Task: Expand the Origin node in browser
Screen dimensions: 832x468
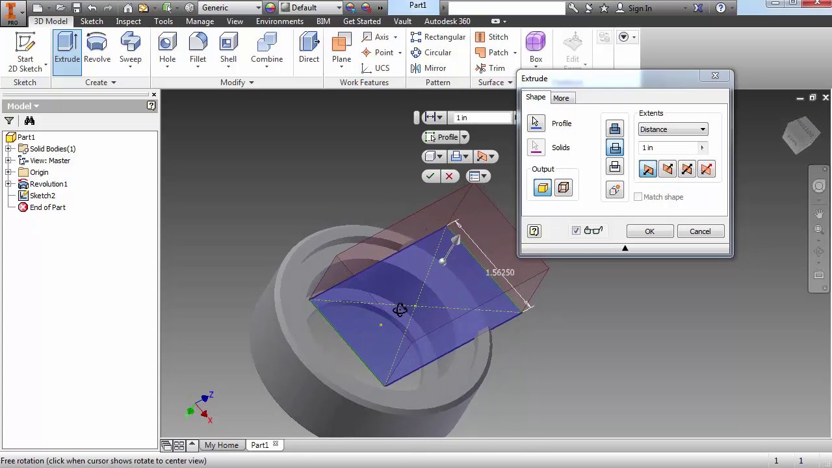Action: pos(9,172)
